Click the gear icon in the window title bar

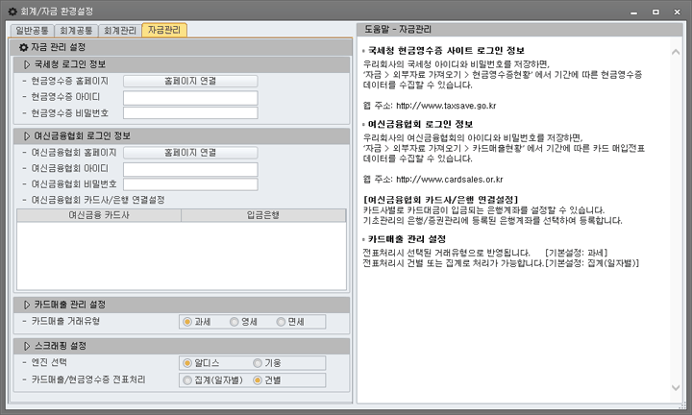(x=12, y=10)
